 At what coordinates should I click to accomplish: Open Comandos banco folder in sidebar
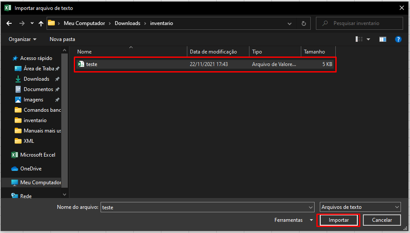pyautogui.click(x=38, y=110)
